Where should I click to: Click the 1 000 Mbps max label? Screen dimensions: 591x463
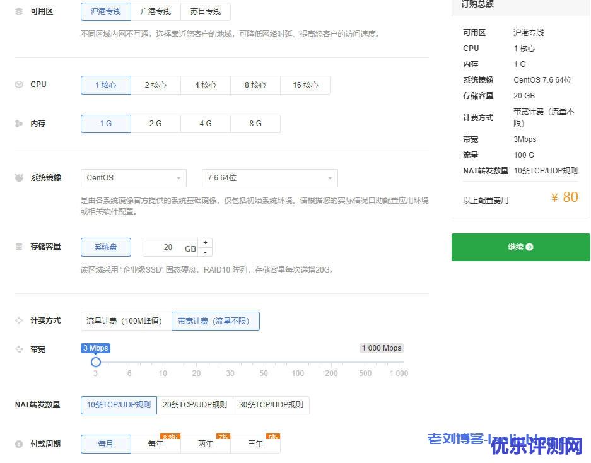[x=382, y=348]
